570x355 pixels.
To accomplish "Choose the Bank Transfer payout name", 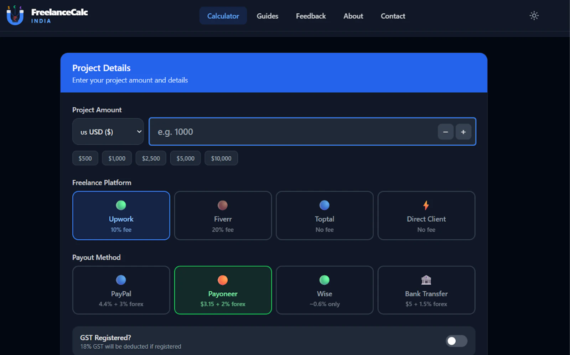I will (426, 294).
